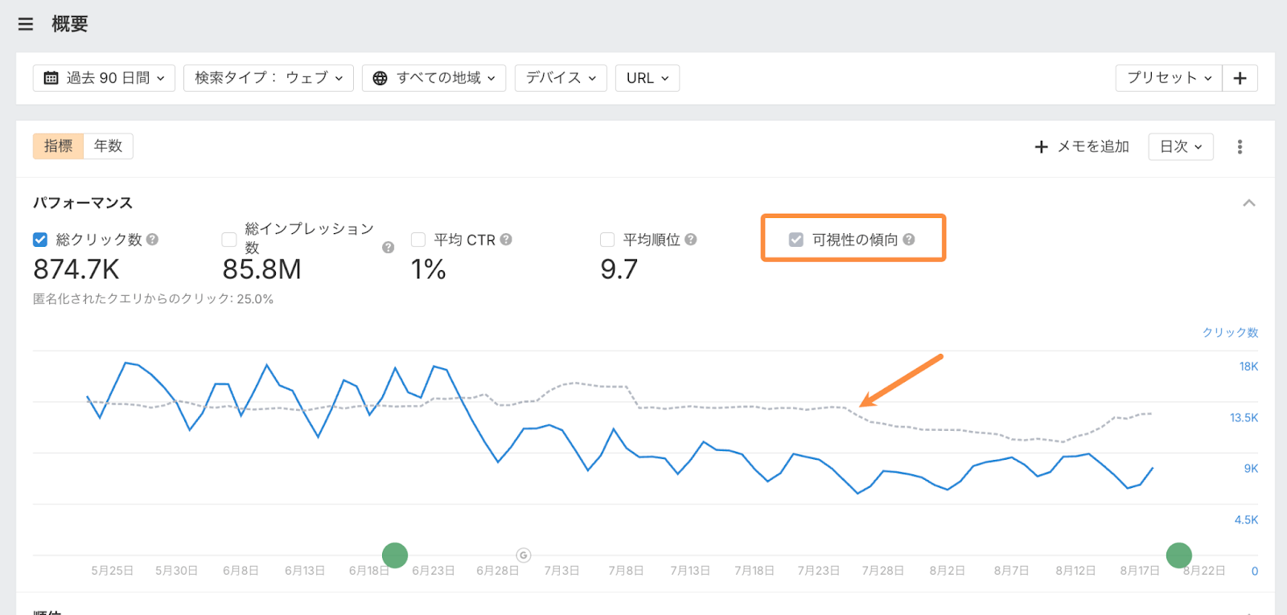Viewport: 1287px width, 615px height.
Task: Click help icon next to 可視性の傾向
Action: coord(909,240)
